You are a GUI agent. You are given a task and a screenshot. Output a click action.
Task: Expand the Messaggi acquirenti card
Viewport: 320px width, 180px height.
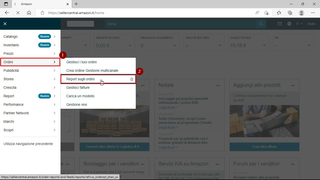[x=175, y=45]
